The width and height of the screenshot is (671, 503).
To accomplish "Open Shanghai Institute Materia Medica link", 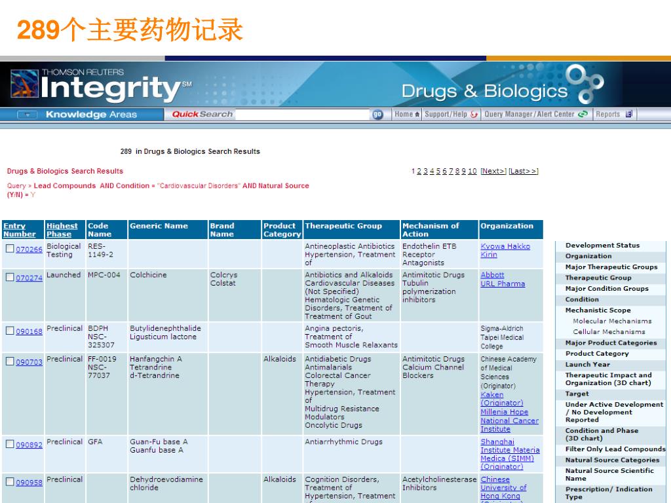I will point(510,455).
